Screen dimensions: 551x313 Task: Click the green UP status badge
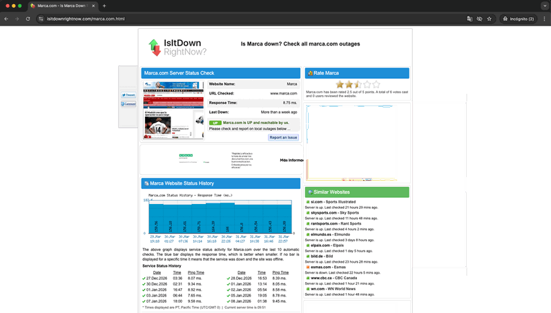point(215,123)
